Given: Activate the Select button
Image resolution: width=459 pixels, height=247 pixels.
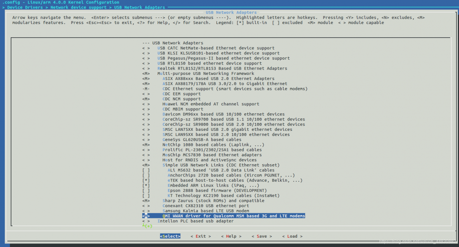Looking at the screenshot, I should click(x=170, y=236).
